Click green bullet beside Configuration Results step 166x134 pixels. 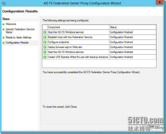click(3, 43)
